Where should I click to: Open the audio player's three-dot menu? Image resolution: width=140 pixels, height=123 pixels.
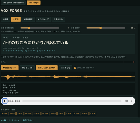131,101
